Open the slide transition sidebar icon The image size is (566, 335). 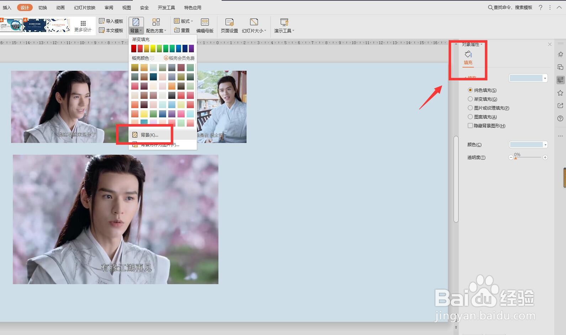point(560,67)
